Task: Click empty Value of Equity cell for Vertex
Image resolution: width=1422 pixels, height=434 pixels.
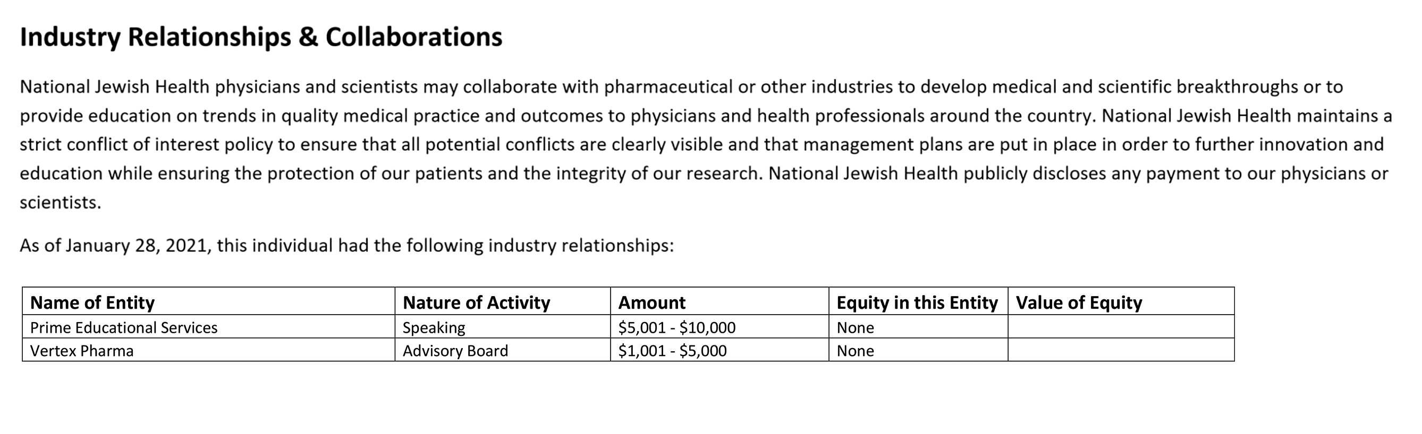Action: 1121,350
